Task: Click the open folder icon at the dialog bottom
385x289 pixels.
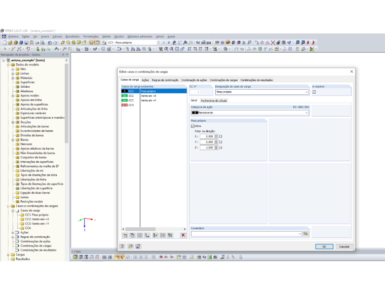Action: point(130,246)
